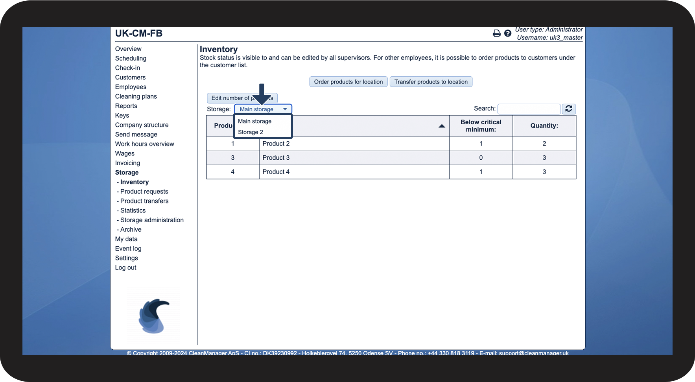Click the refresh icon beside Search
695x382 pixels.
pyautogui.click(x=569, y=109)
